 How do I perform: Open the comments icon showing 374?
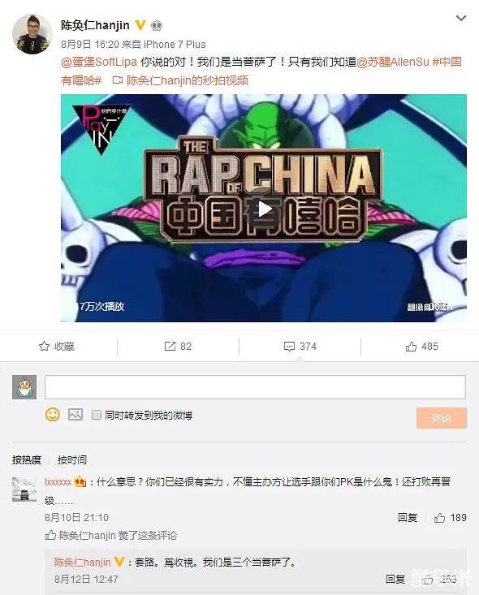289,347
